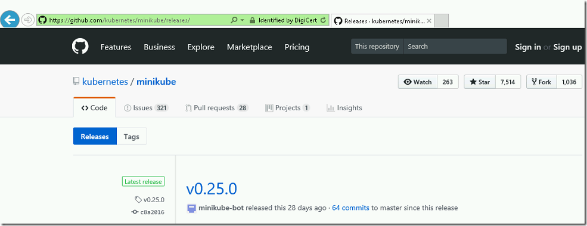Image resolution: width=587 pixels, height=226 pixels.
Task: Switch to the Issues tab
Action: [147, 108]
